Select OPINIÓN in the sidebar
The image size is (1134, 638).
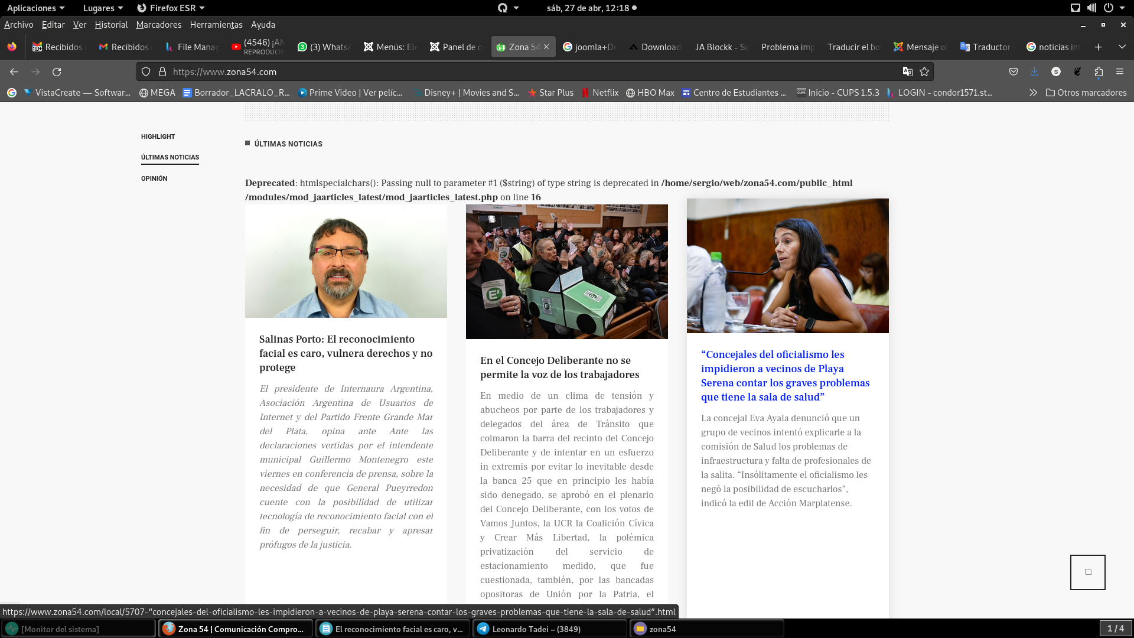pos(154,178)
